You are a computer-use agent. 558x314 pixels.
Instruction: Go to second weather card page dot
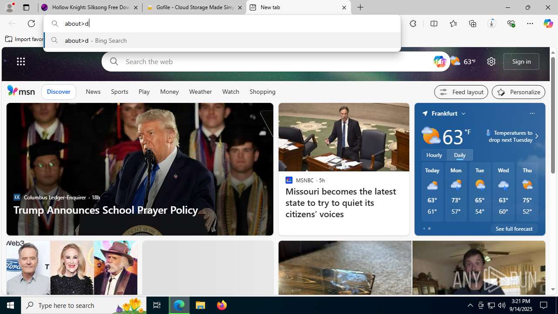click(x=429, y=229)
